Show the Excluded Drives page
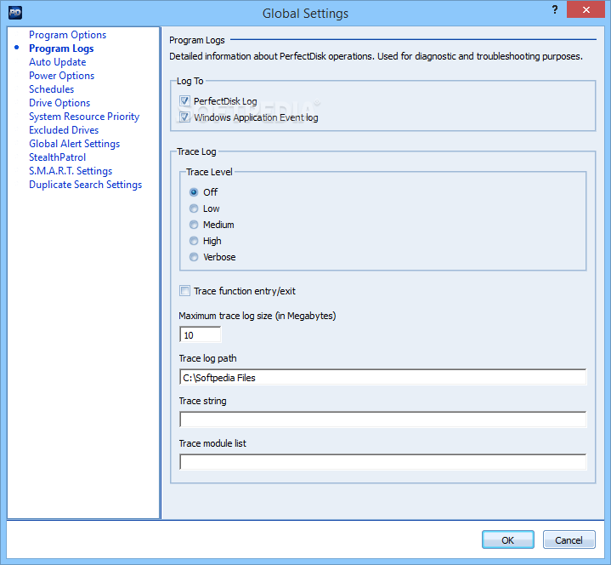 click(64, 130)
